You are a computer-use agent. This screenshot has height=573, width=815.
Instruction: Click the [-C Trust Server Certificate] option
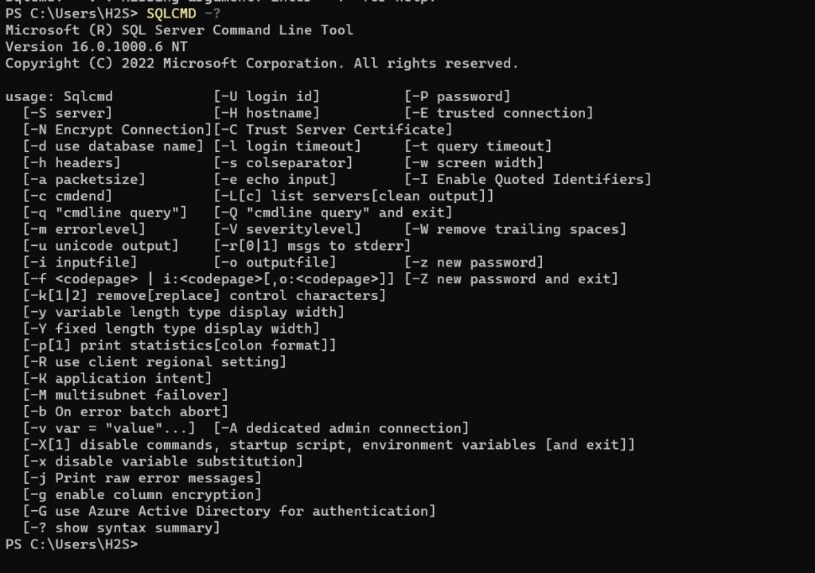[x=333, y=130]
